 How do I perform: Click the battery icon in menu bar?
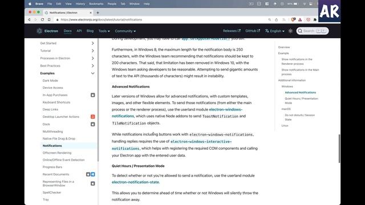295,4
